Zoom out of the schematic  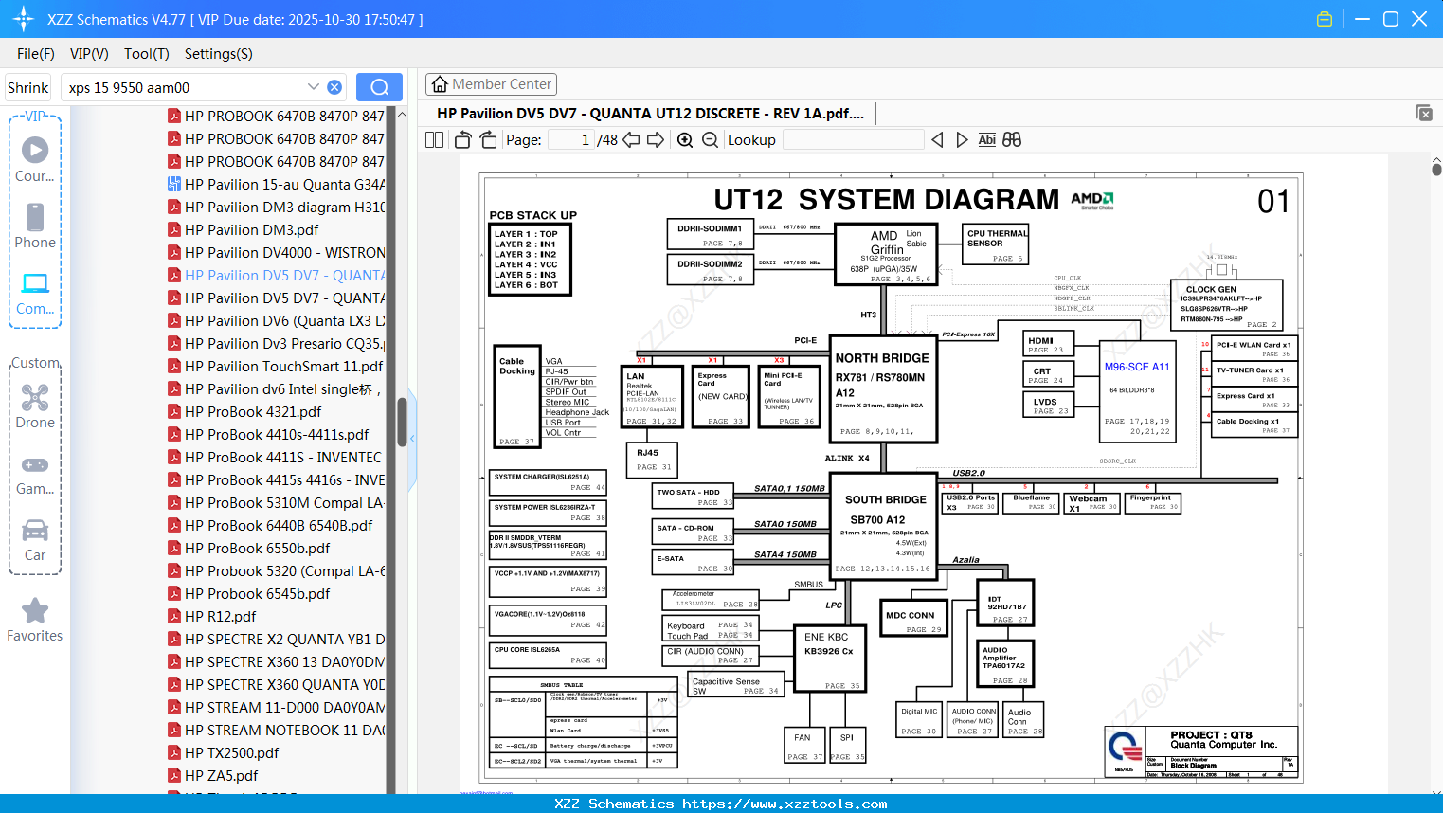click(x=710, y=140)
